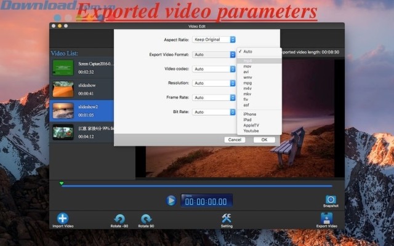Choose asf from the format list
This screenshot has height=246, width=394.
(x=259, y=105)
